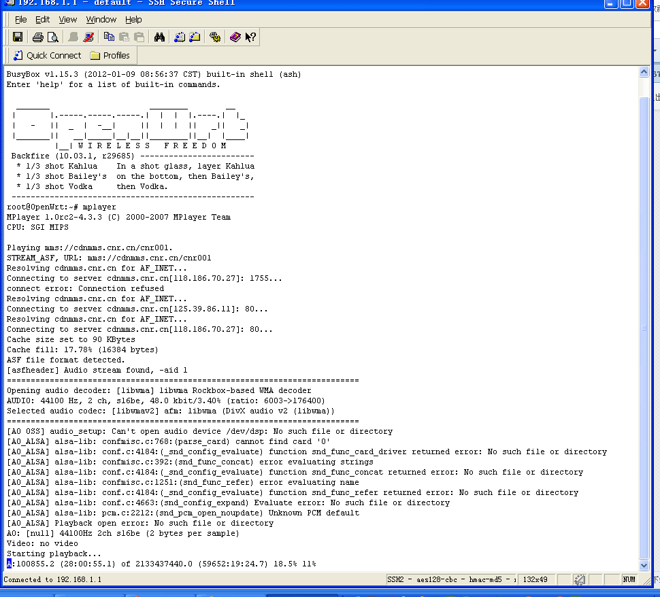
Task: Open the Profiles folder button
Action: click(110, 56)
